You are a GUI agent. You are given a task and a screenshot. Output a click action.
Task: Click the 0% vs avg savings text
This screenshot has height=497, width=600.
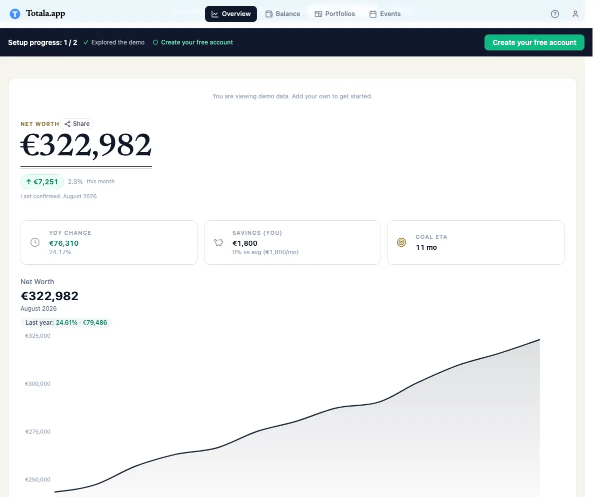[x=265, y=252]
